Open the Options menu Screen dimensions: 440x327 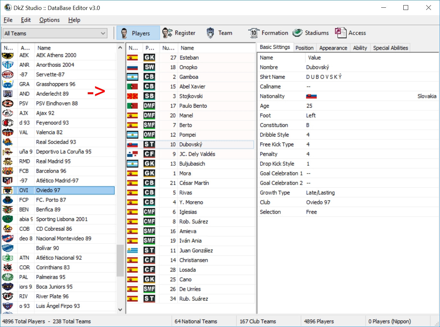click(x=49, y=20)
